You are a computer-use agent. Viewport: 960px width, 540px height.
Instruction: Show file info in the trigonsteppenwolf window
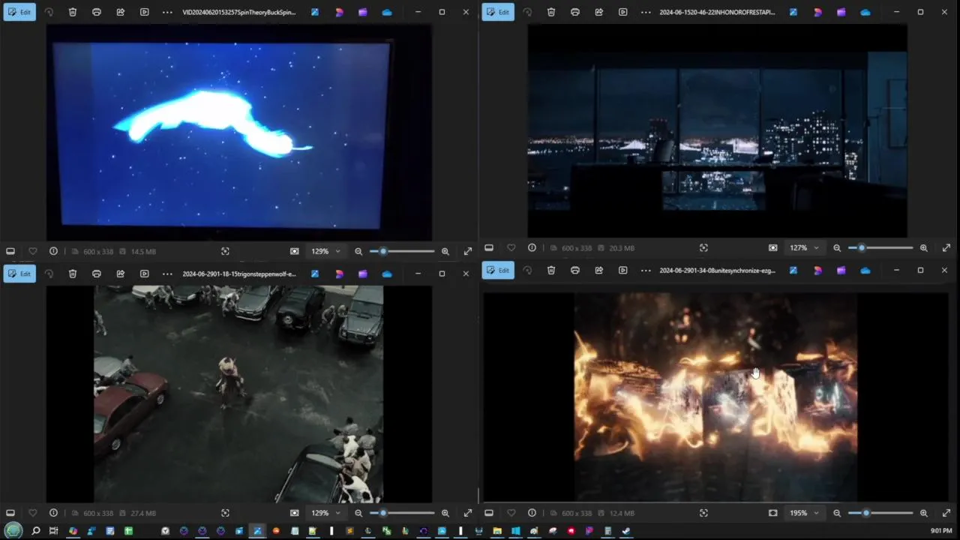[53, 513]
